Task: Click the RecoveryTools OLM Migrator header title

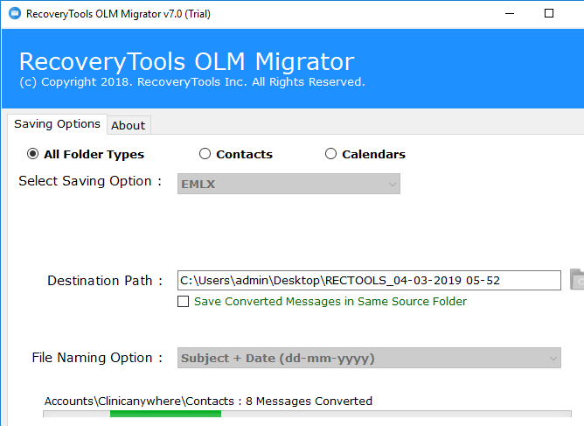Action: (x=186, y=61)
